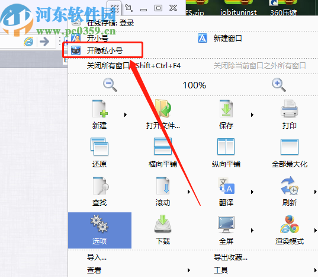This screenshot has height=277, width=318.
Task: Expand the 滚动 submenu arrow
Action: click(x=189, y=192)
